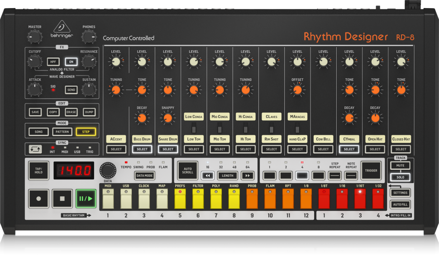Open the Data Mode selector
Image resolution: width=439 pixels, height=255 pixels.
pyautogui.click(x=145, y=175)
